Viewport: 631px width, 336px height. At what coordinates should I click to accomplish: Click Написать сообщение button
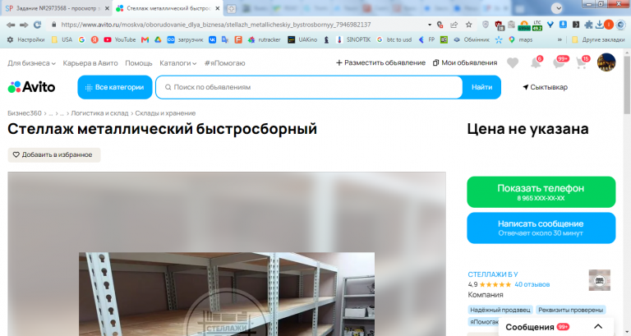(541, 228)
